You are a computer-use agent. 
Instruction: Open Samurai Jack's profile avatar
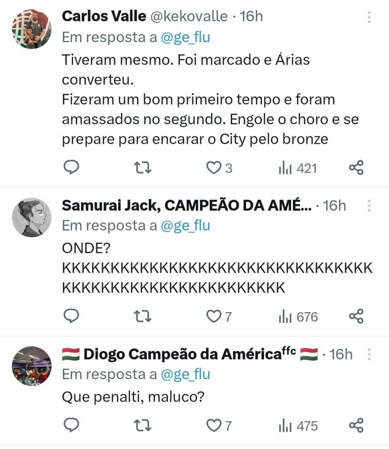31,217
